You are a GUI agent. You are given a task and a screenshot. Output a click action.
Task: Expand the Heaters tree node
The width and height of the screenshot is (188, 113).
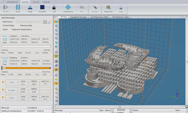[116, 112]
